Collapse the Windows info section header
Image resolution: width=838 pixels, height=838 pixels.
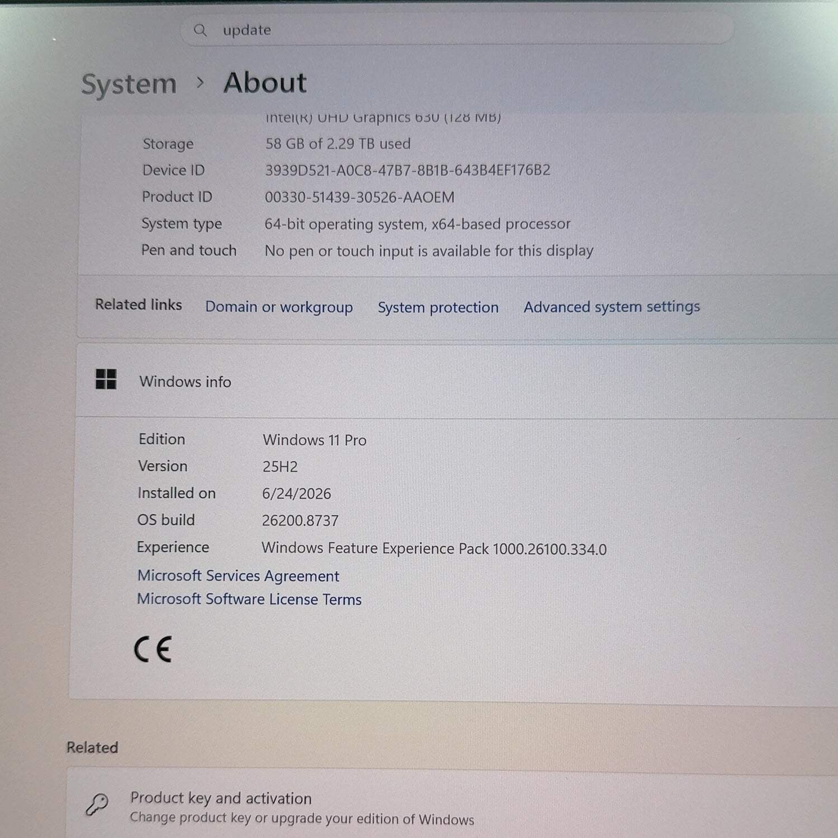pos(456,381)
